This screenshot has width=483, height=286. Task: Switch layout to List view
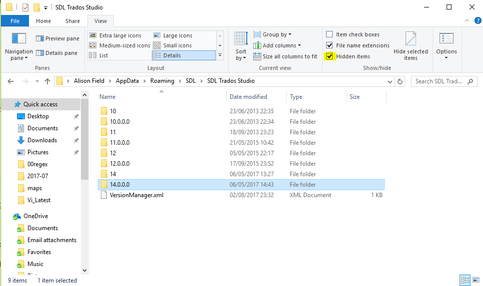[x=98, y=55]
